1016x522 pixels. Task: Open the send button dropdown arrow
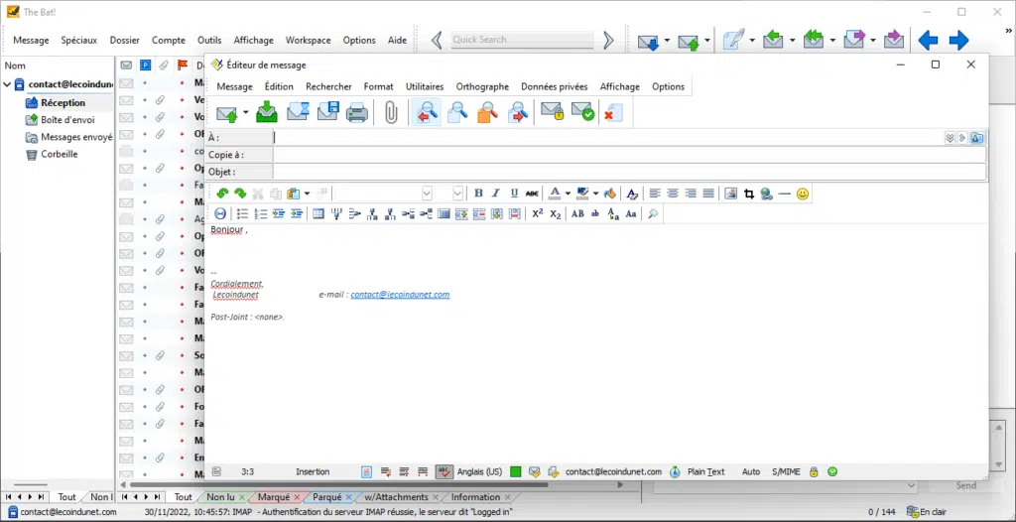click(x=246, y=113)
